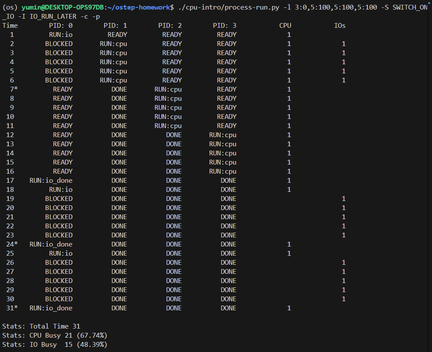Click the CPU value 1 in row 31
Image resolution: width=432 pixels, height=352 pixels.
coord(289,308)
